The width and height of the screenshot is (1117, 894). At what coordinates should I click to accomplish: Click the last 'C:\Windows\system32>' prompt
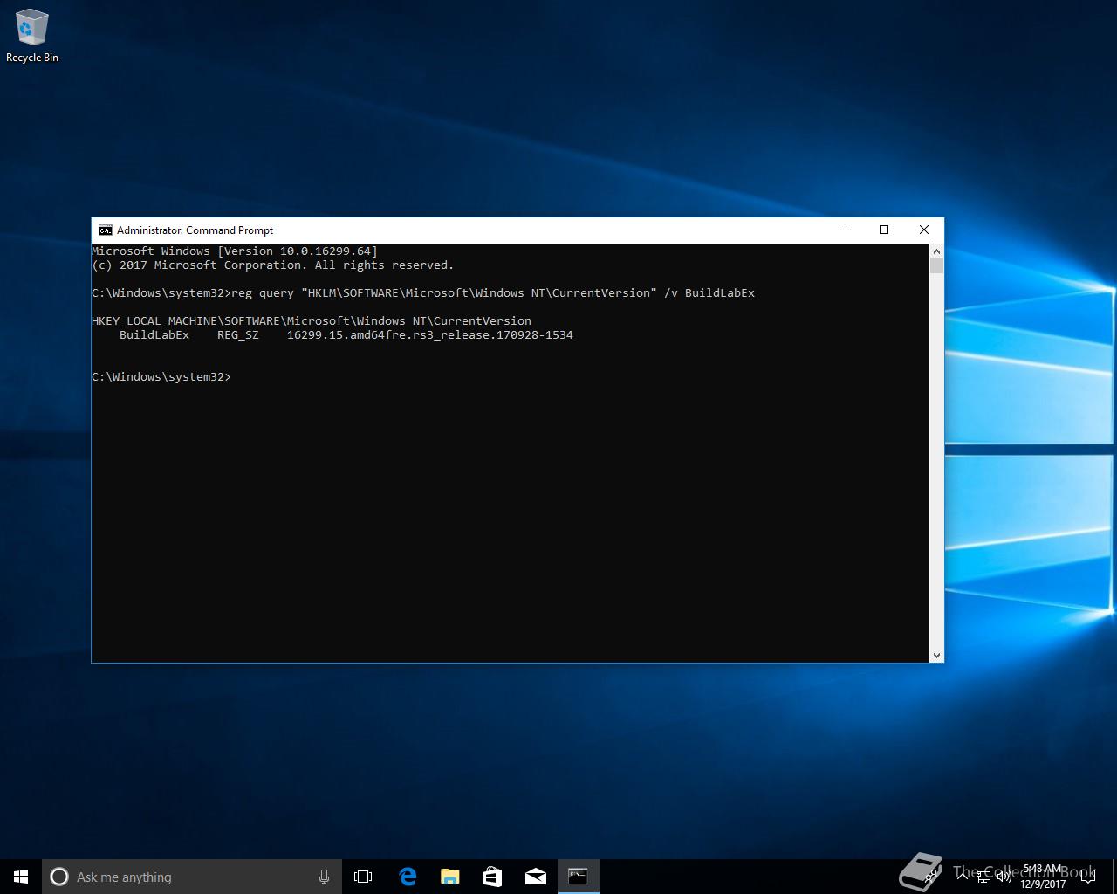tap(161, 377)
